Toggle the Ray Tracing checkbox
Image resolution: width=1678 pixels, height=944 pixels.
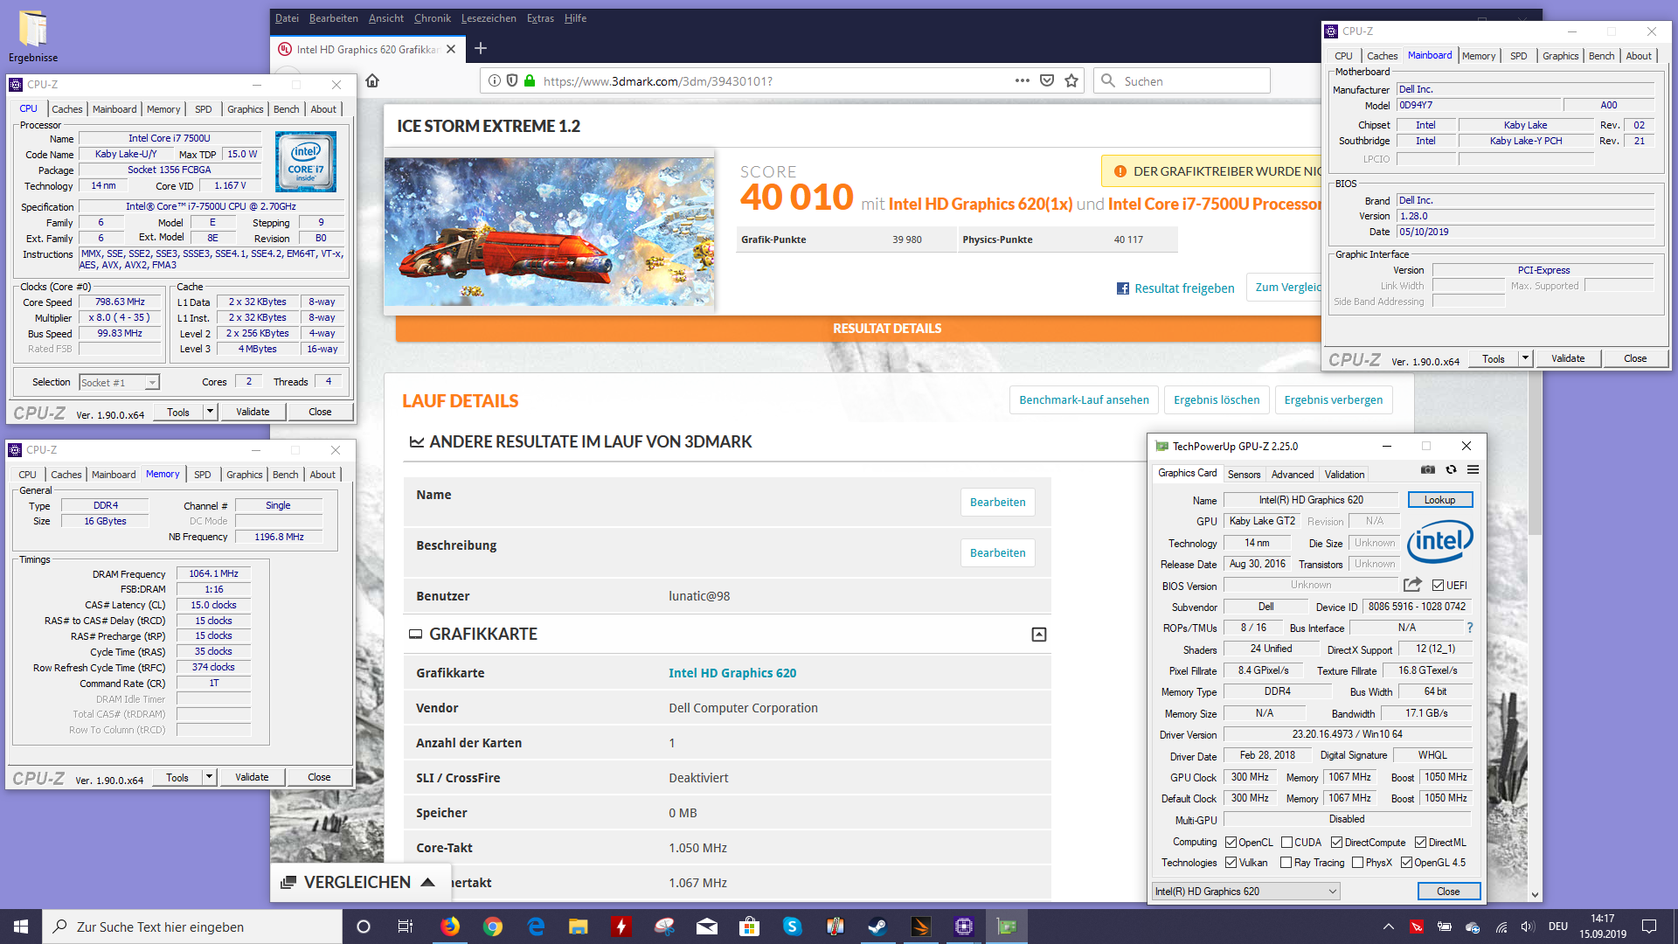pyautogui.click(x=1286, y=863)
